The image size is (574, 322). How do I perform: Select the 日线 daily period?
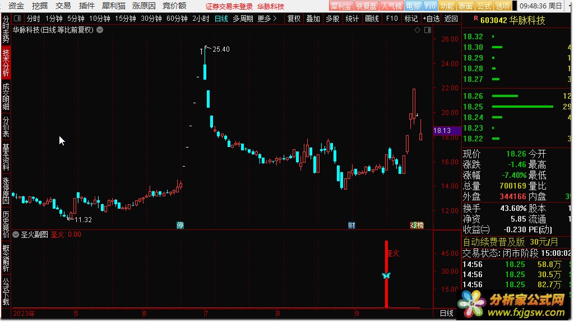(221, 19)
